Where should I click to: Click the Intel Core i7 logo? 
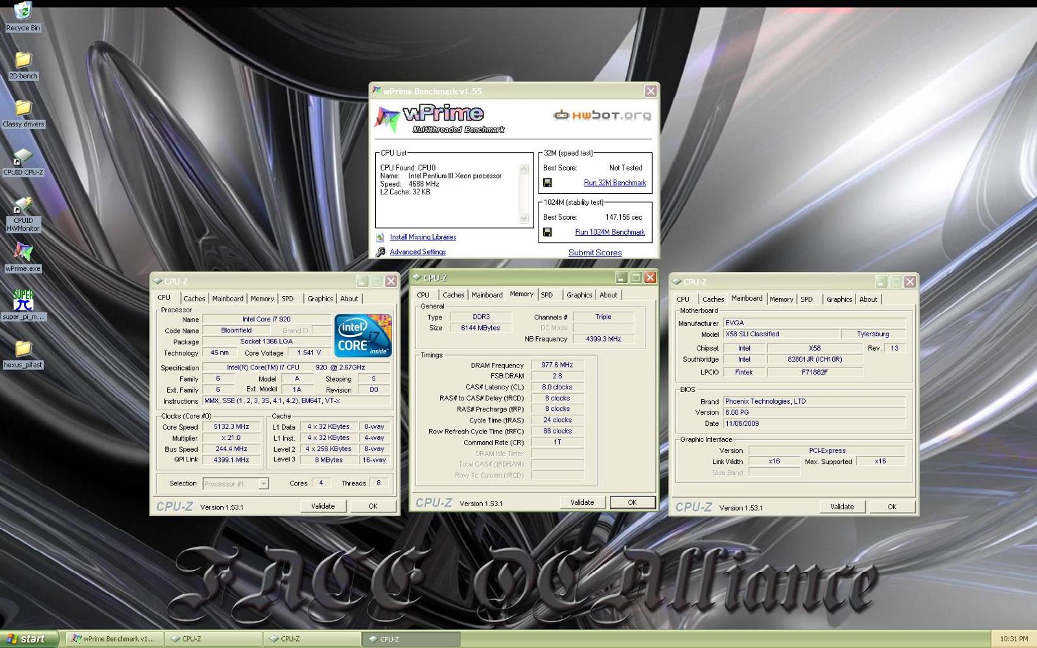[x=363, y=335]
